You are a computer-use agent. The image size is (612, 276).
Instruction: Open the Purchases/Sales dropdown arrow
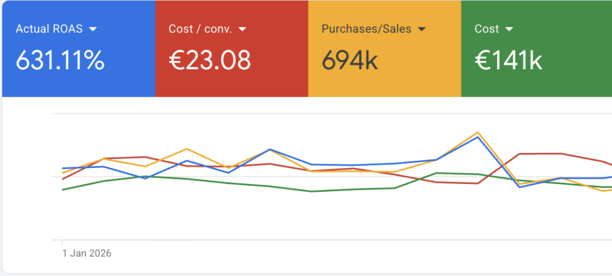[x=421, y=29]
